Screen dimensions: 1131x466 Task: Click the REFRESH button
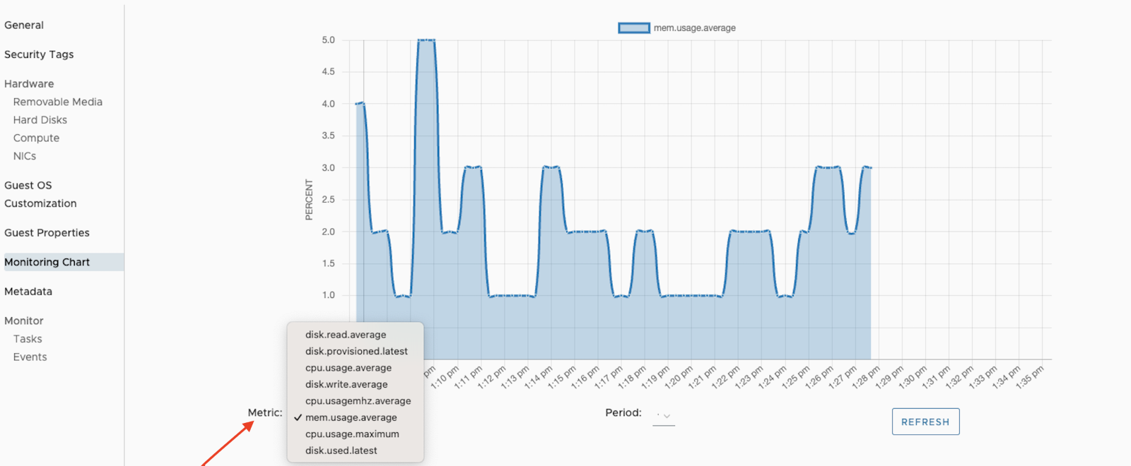coord(925,422)
